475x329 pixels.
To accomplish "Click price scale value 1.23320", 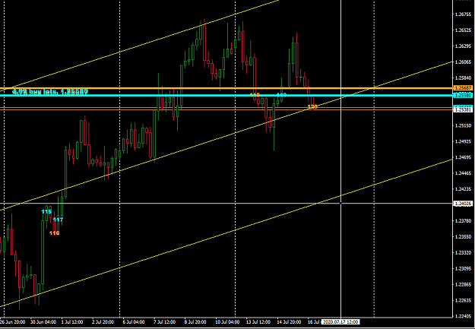I will [x=463, y=252].
